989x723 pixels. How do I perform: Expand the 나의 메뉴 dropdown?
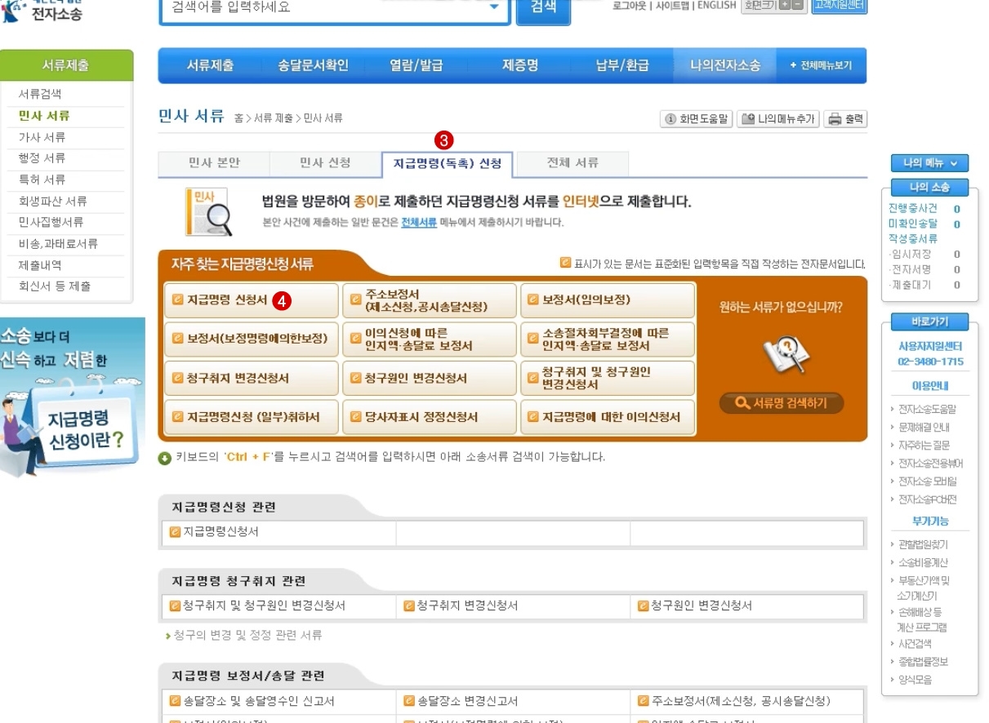pos(929,163)
